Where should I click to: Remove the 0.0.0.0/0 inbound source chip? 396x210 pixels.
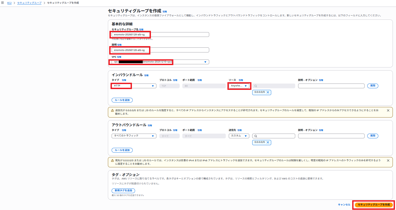coord(268,92)
